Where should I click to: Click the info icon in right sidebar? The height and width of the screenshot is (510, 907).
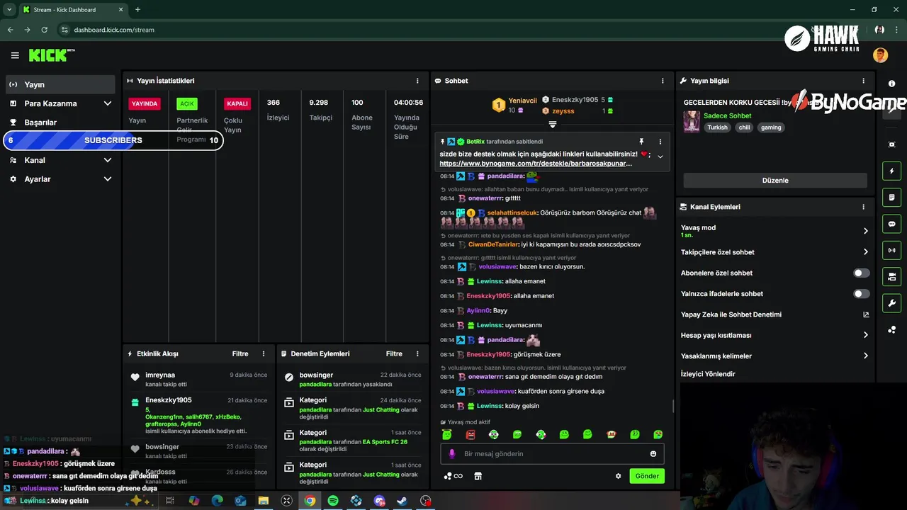pyautogui.click(x=891, y=84)
